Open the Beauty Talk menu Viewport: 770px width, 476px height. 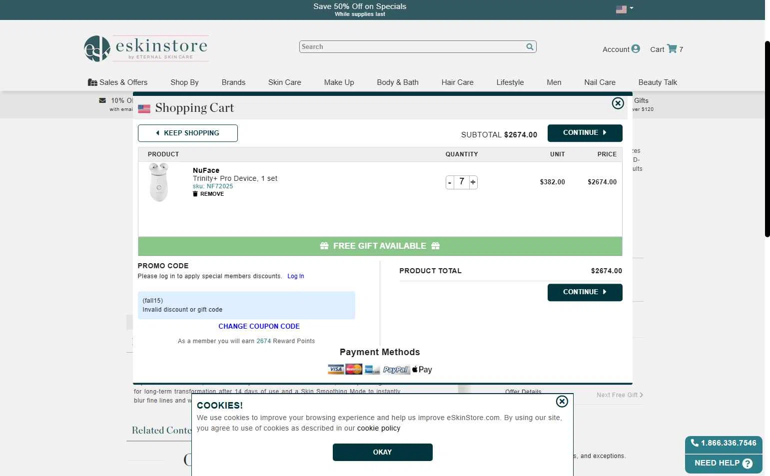tap(658, 82)
